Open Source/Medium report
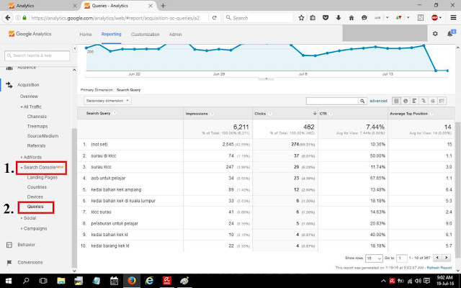Screen dimensions: 461x288 tap(42, 136)
